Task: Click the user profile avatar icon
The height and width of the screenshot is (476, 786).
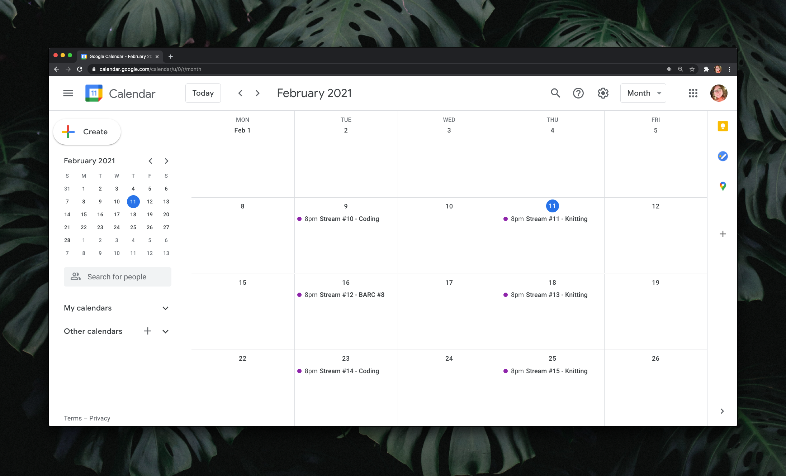Action: point(719,93)
